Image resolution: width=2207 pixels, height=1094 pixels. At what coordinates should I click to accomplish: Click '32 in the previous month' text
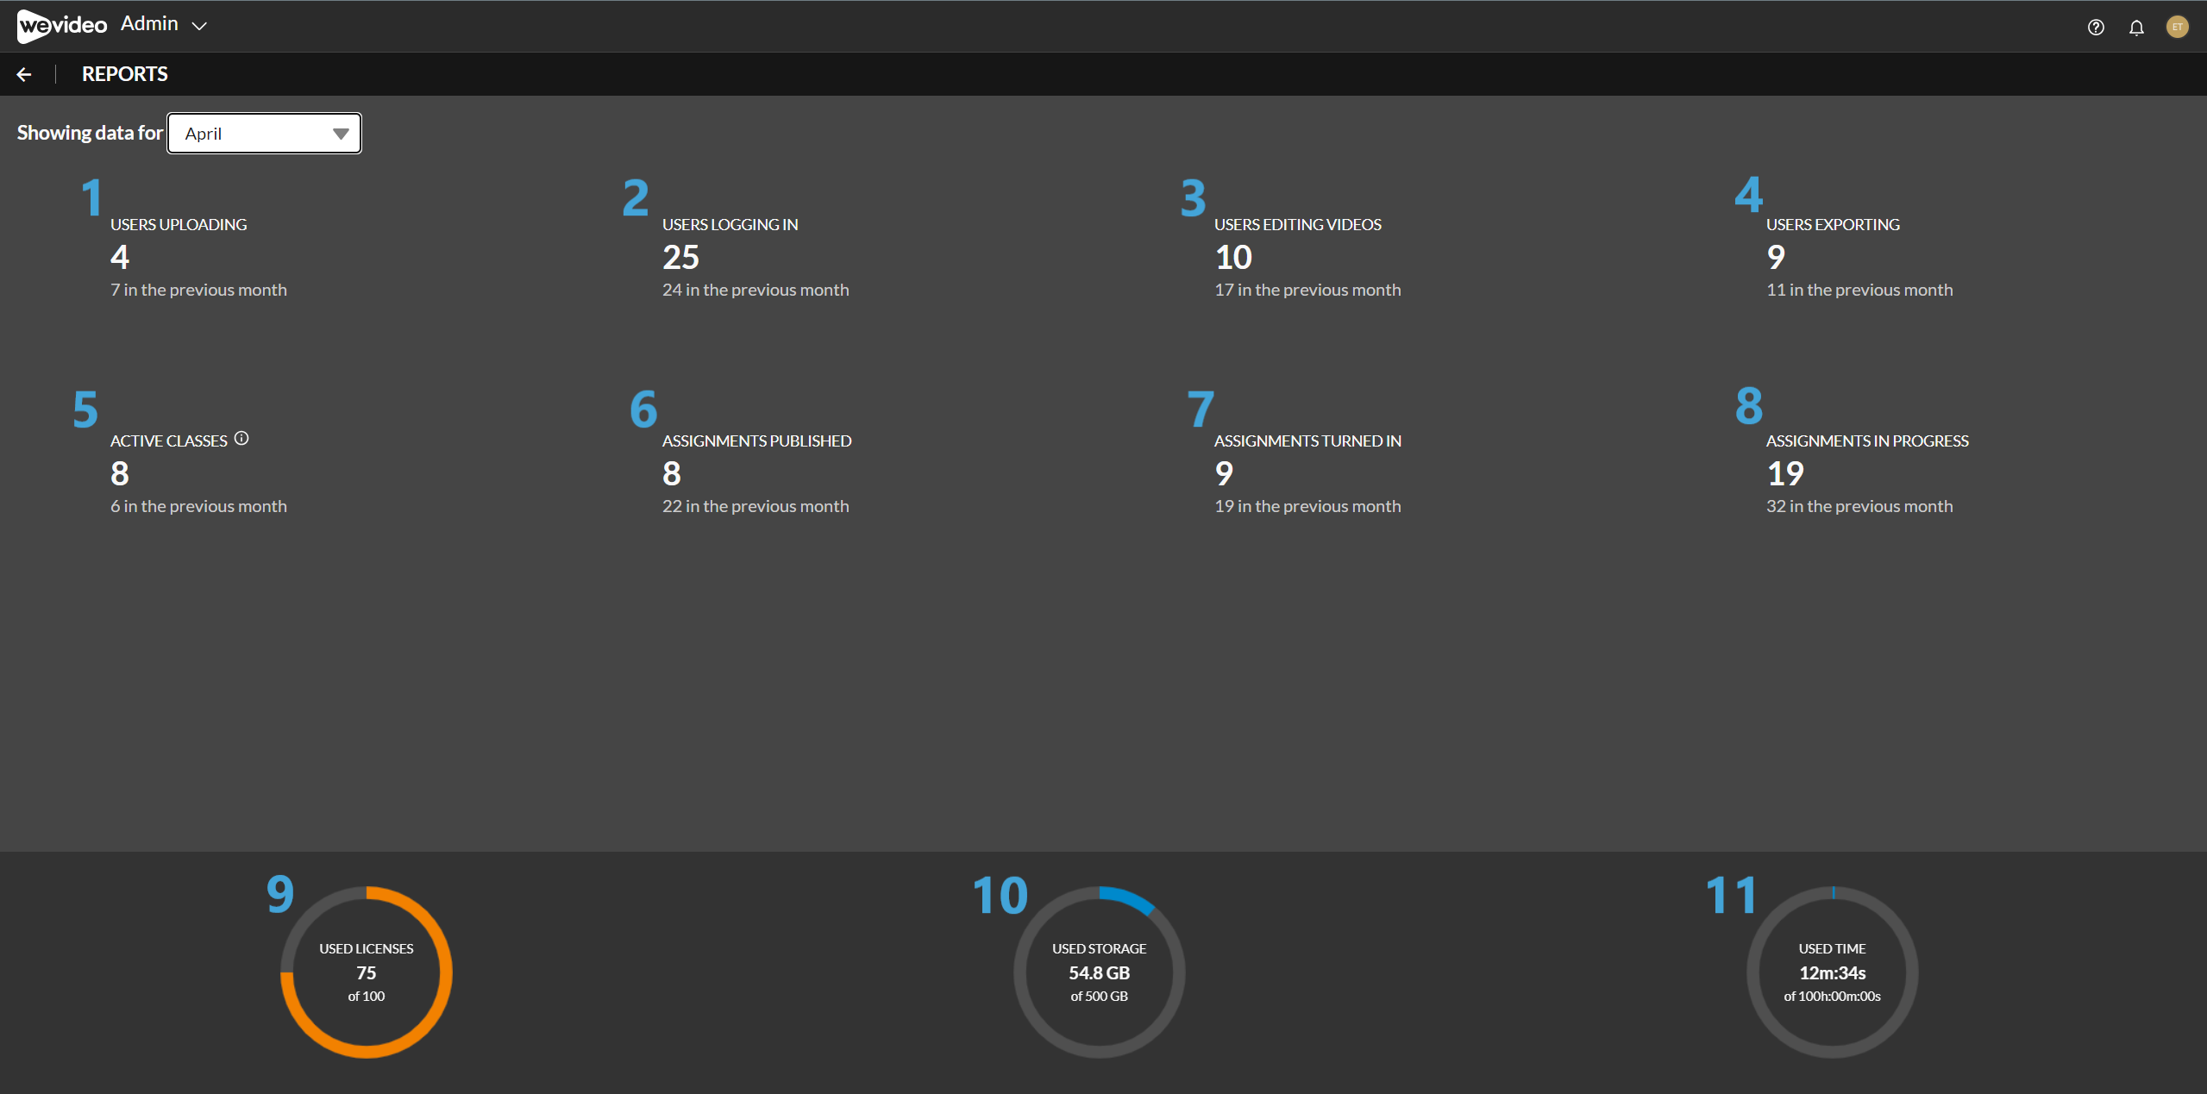pos(1859,507)
